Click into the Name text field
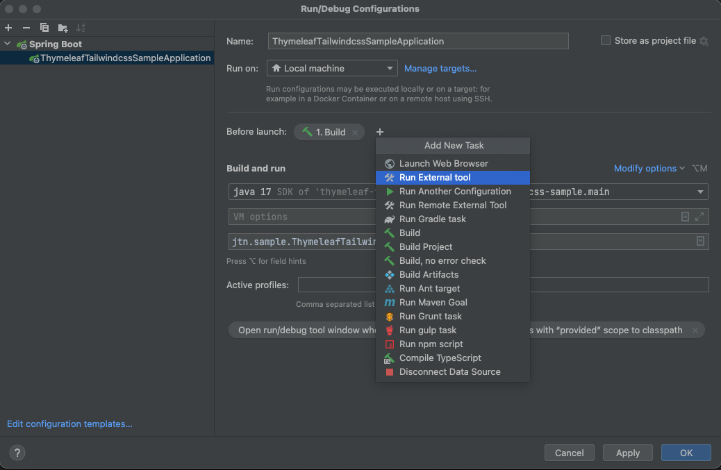 pyautogui.click(x=418, y=41)
